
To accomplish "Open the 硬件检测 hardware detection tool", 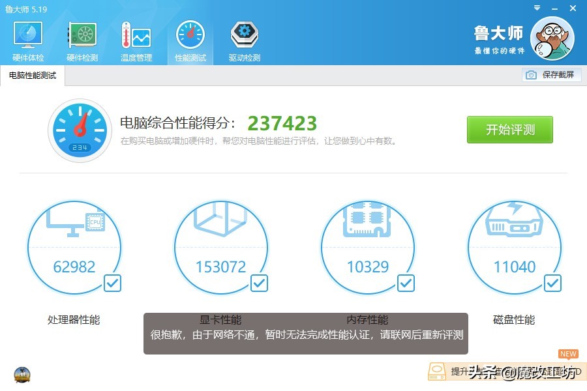I will pyautogui.click(x=82, y=39).
